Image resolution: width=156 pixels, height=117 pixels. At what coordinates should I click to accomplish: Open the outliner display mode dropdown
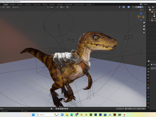(149, 7)
